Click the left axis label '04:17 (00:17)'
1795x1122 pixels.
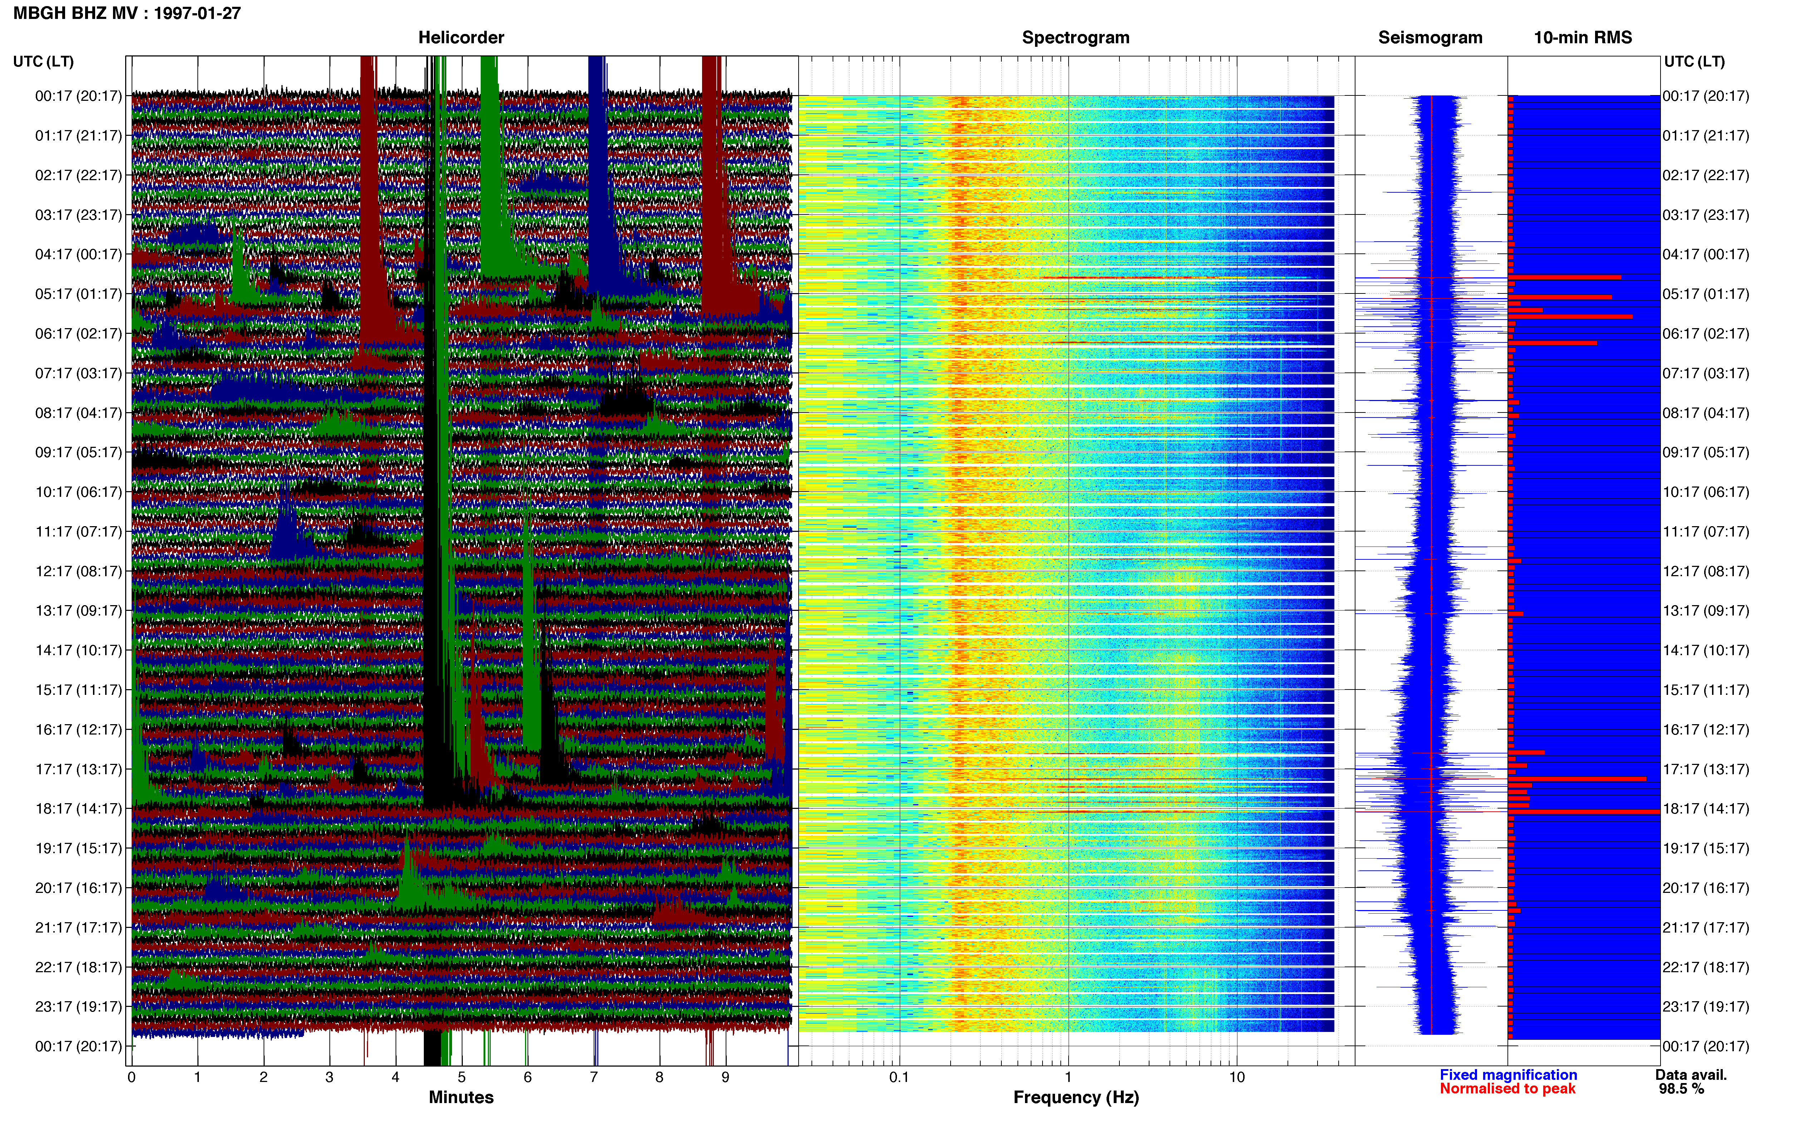coord(79,254)
